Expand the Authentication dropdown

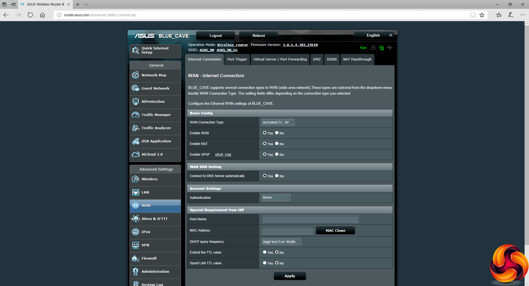(276, 197)
